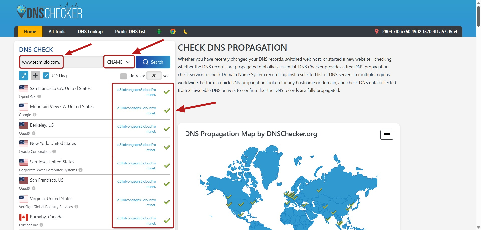Click the scrollbar down arrow
This screenshot has width=481, height=230.
coord(478,227)
